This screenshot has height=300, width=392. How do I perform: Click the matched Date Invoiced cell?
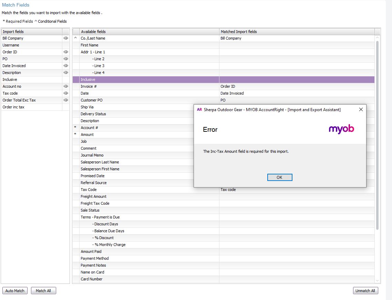[x=297, y=93]
